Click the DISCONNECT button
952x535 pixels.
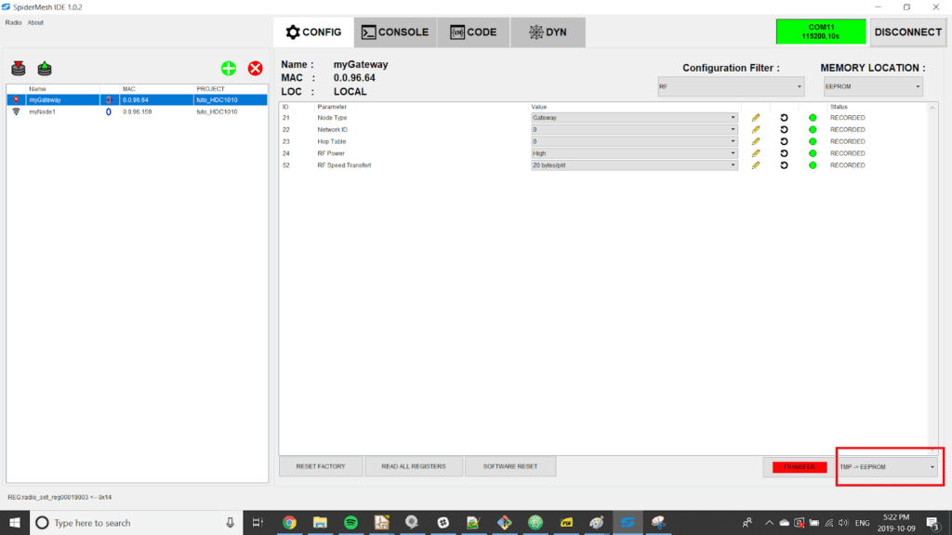tap(907, 33)
